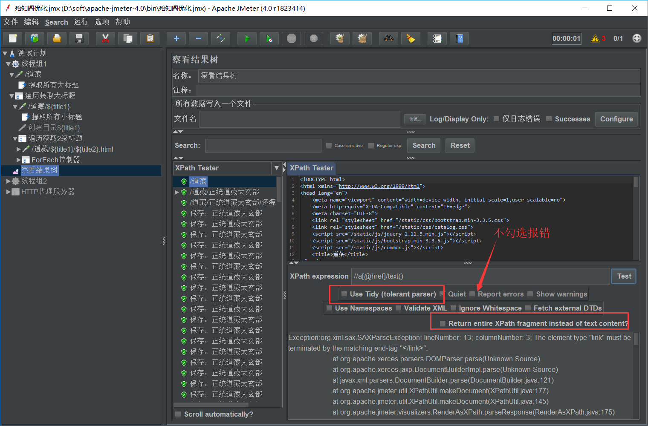Start the test with green play icon
This screenshot has width=648, height=426.
point(247,38)
